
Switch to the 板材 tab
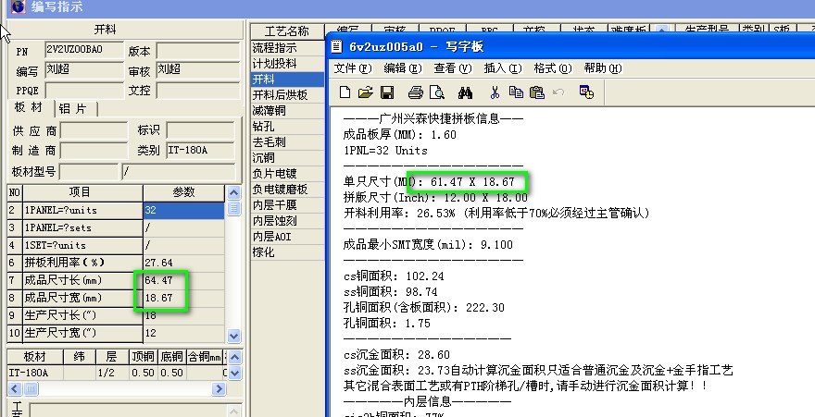[29, 107]
